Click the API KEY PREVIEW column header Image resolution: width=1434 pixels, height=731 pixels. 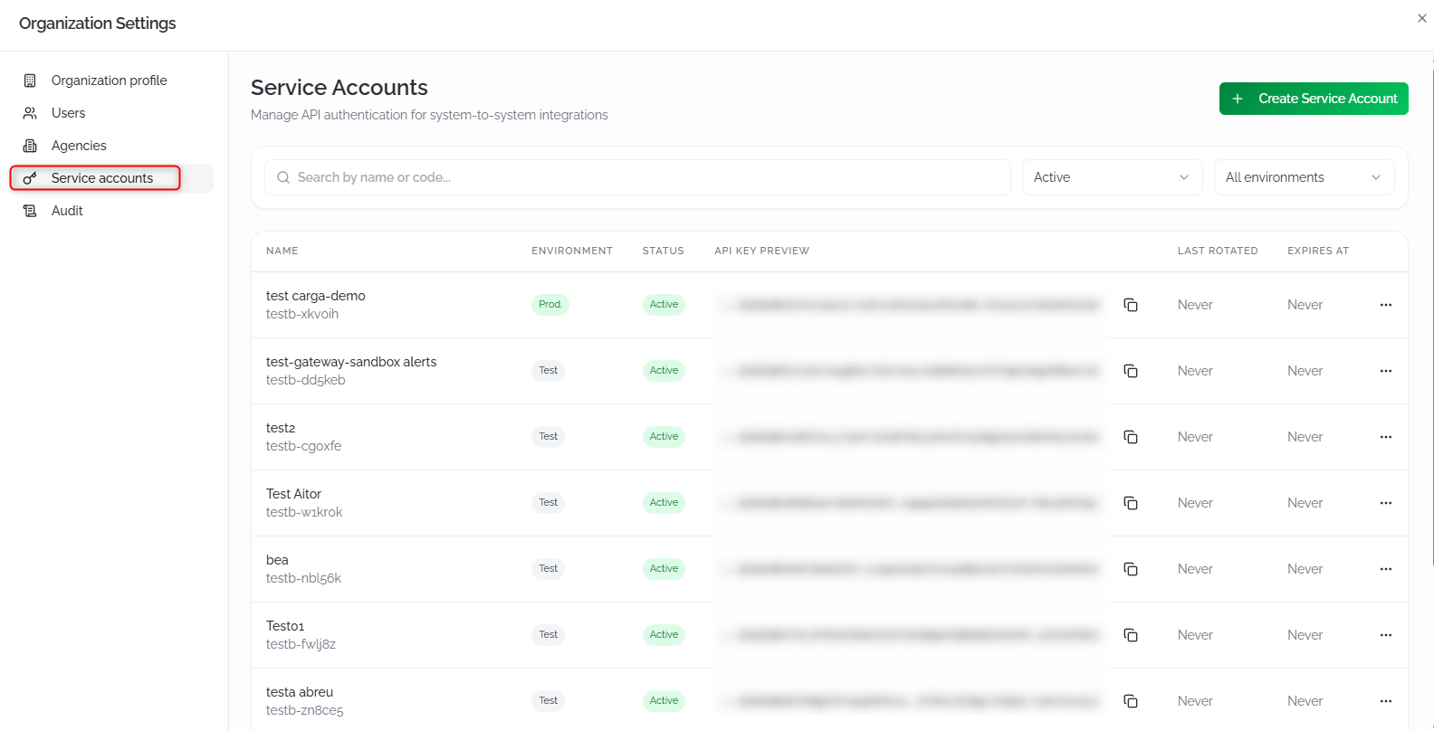coord(762,251)
